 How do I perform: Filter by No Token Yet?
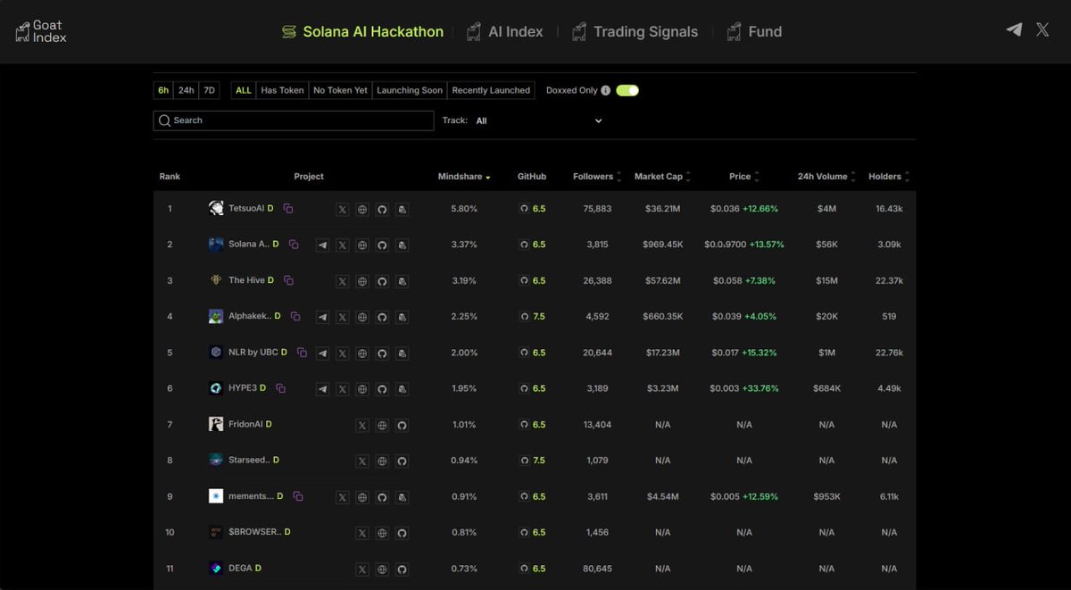340,90
